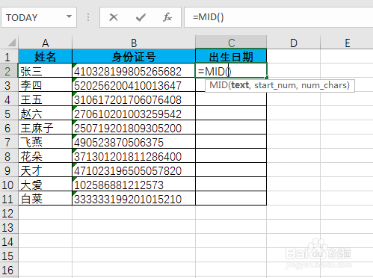
Task: Click the 出生日期 header cell
Action: pos(231,56)
